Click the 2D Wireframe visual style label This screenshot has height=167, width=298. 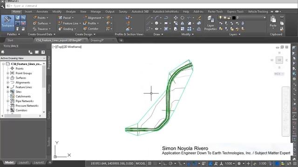click(72, 47)
